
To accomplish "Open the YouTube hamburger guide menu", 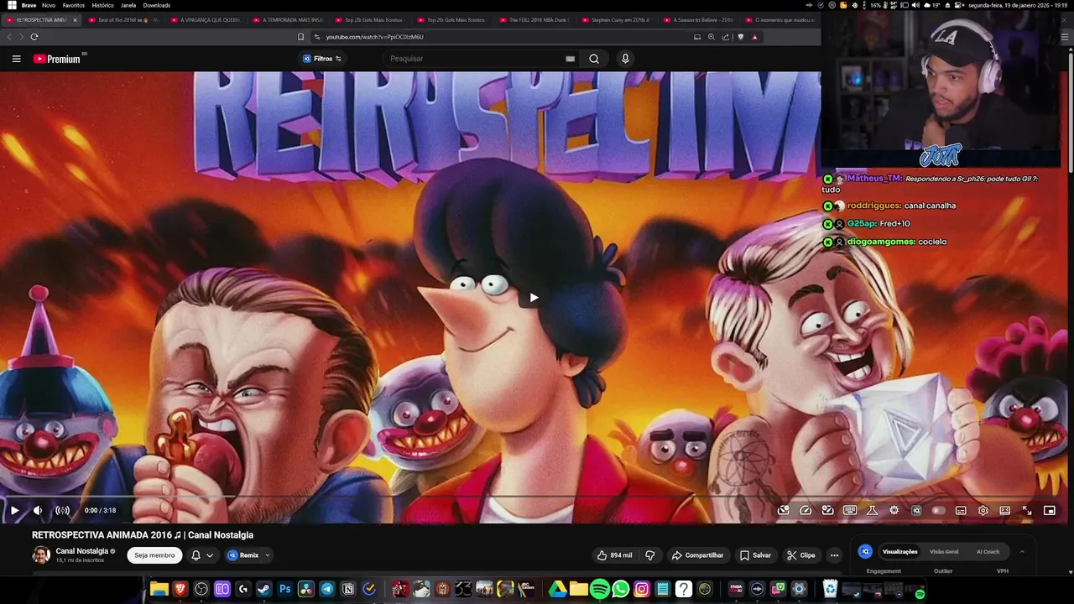I will [x=16, y=59].
